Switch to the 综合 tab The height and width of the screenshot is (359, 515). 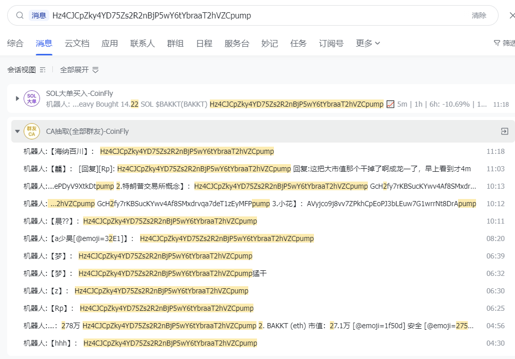pyautogui.click(x=15, y=44)
